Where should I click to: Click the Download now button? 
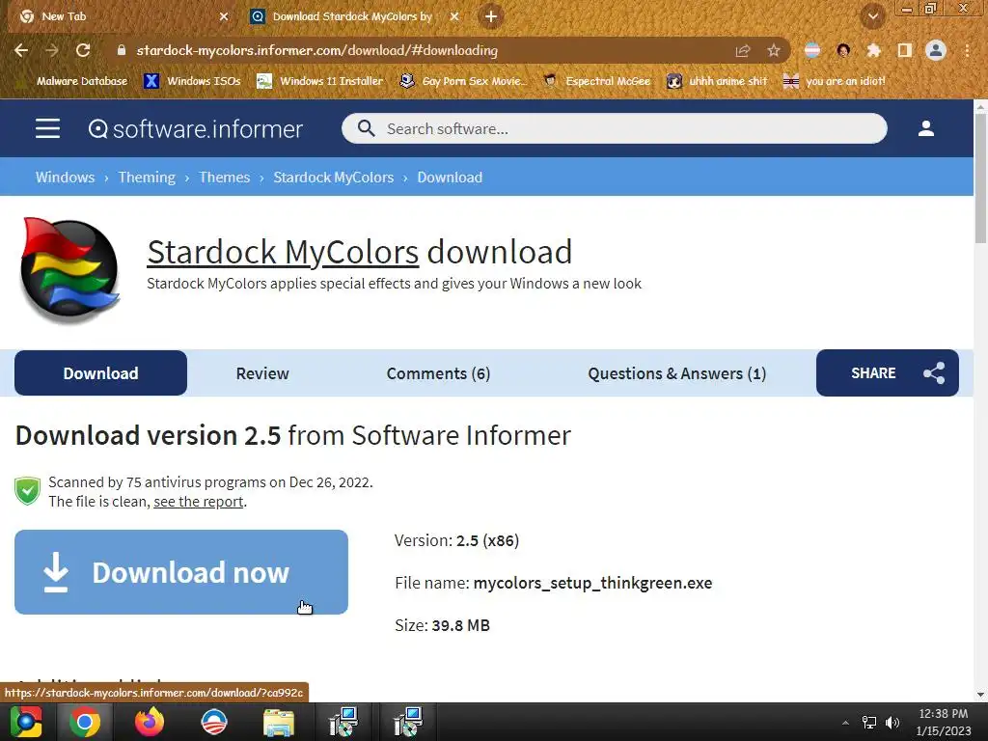pos(181,572)
